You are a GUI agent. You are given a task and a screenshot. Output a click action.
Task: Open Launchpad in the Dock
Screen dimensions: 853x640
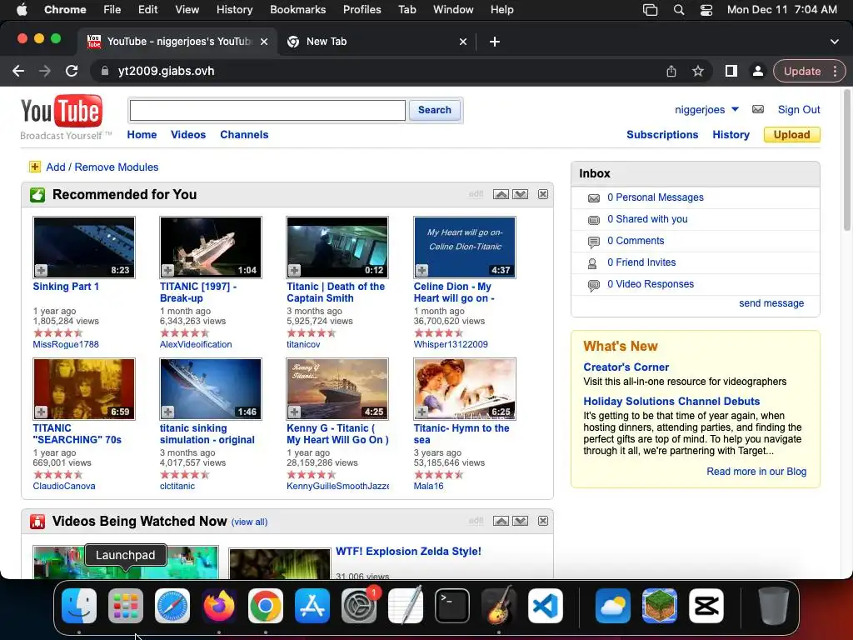pos(126,606)
